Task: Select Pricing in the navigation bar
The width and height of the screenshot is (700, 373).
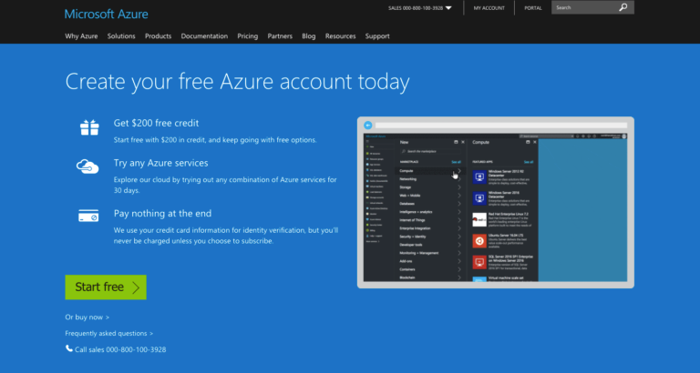Action: (248, 36)
